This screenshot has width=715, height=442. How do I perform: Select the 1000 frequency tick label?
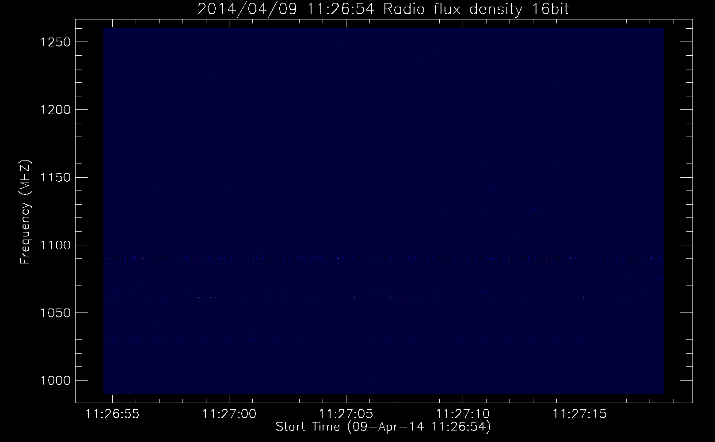pos(55,380)
